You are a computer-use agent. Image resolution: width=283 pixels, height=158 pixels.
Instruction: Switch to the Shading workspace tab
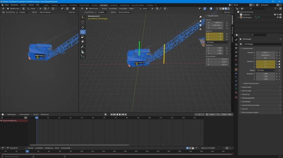tap(94, 5)
